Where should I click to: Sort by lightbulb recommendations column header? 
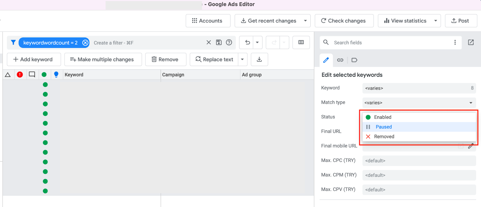click(56, 75)
